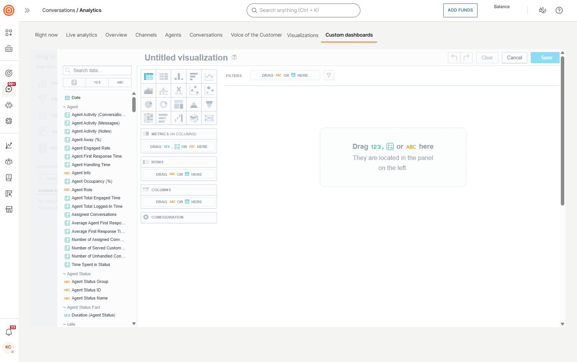Switch to the Visualizations tab

[x=303, y=35]
